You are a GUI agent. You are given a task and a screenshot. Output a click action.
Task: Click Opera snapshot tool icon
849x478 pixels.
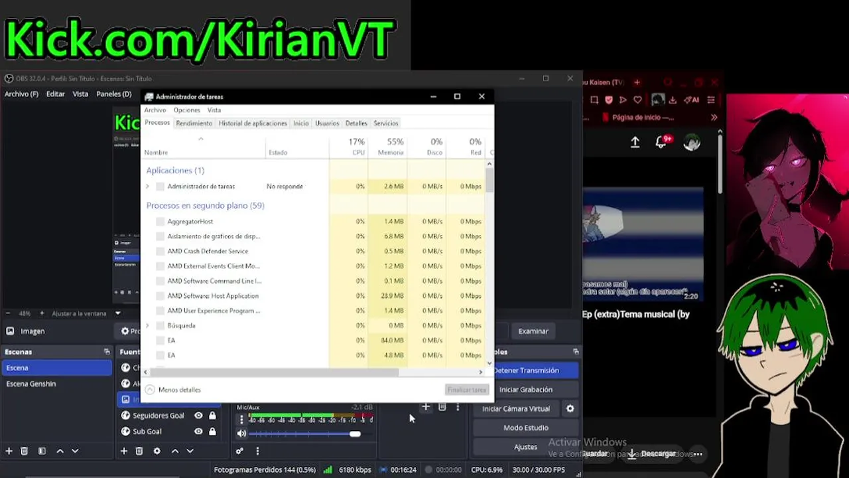[x=594, y=100]
